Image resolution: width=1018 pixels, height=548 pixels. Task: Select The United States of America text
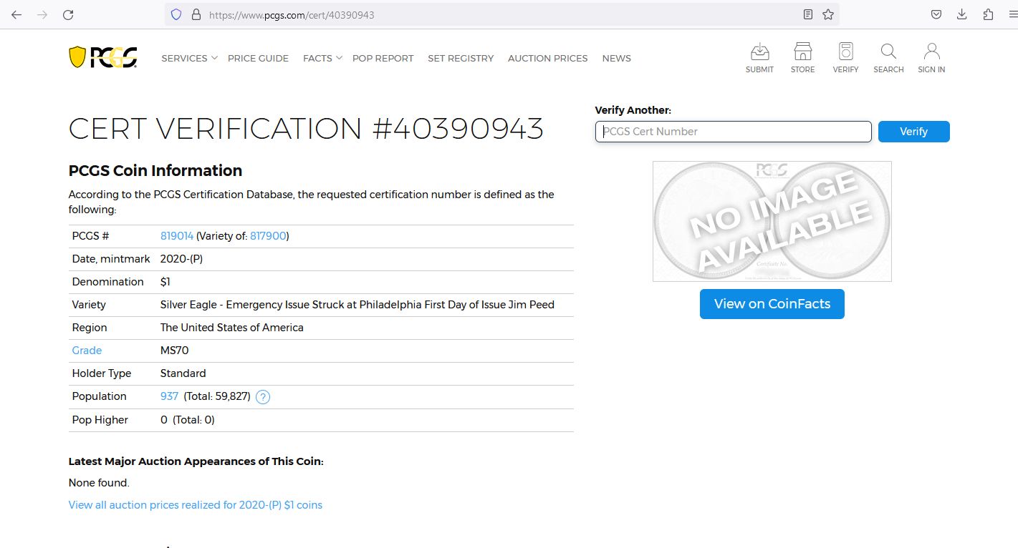pyautogui.click(x=232, y=328)
